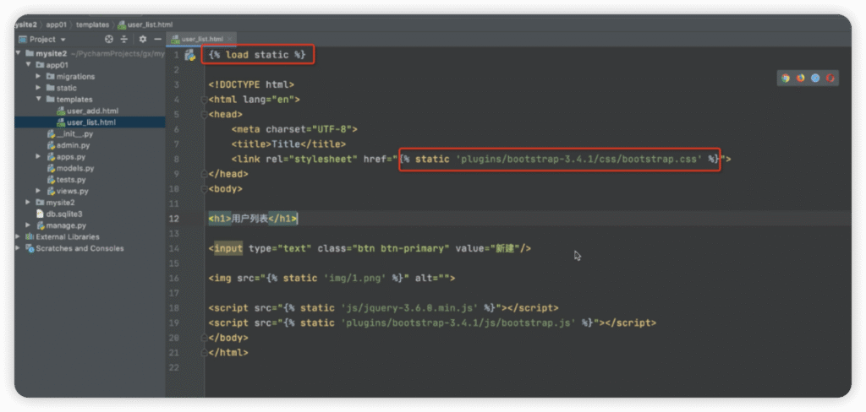This screenshot has height=412, width=866.
Task: Open preview in Safari browser icon
Action: [x=815, y=78]
